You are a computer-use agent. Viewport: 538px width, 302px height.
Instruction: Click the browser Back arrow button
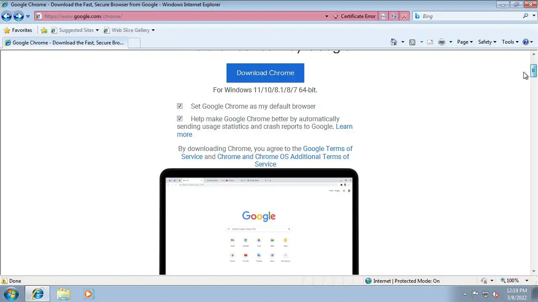[7, 16]
